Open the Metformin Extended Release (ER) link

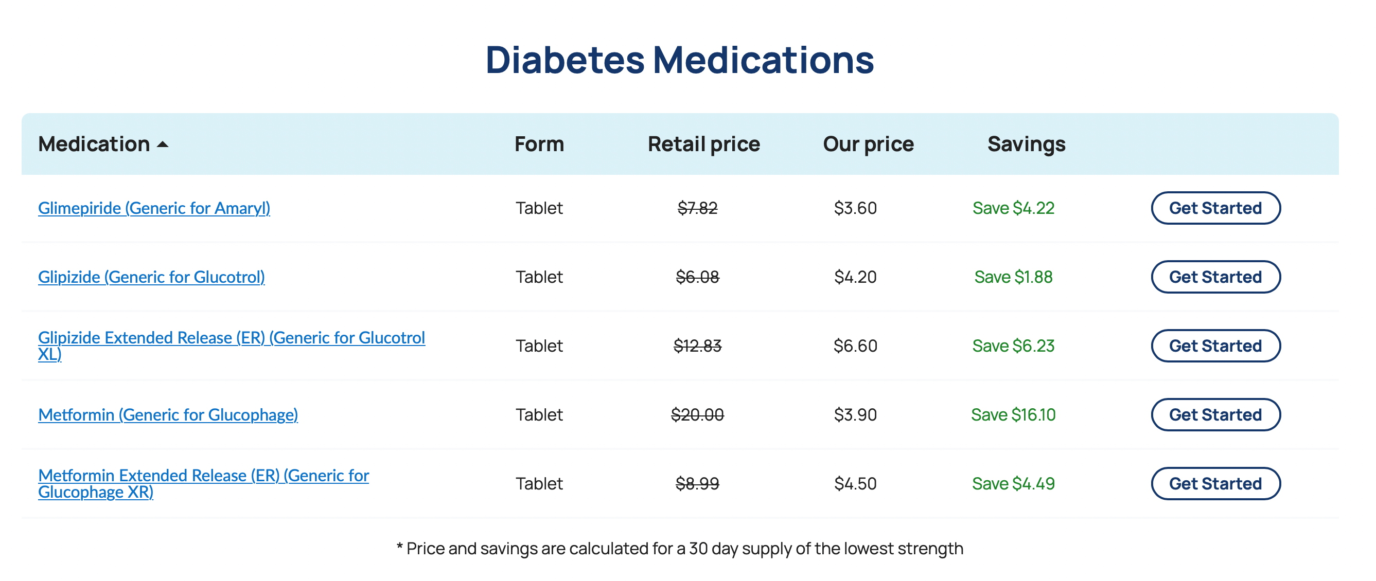click(203, 476)
